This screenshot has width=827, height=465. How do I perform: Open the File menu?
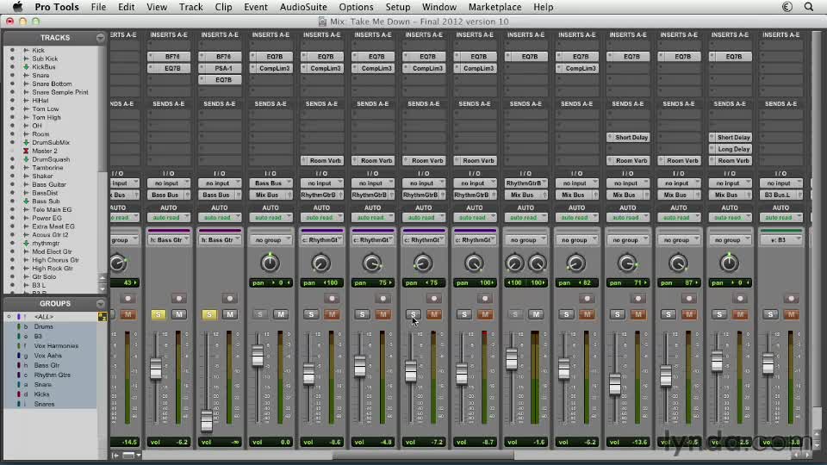98,7
